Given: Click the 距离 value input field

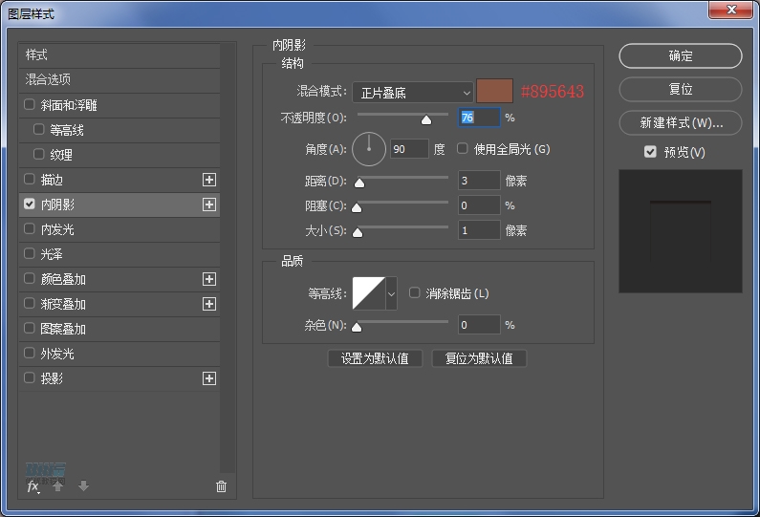Looking at the screenshot, I should (478, 180).
